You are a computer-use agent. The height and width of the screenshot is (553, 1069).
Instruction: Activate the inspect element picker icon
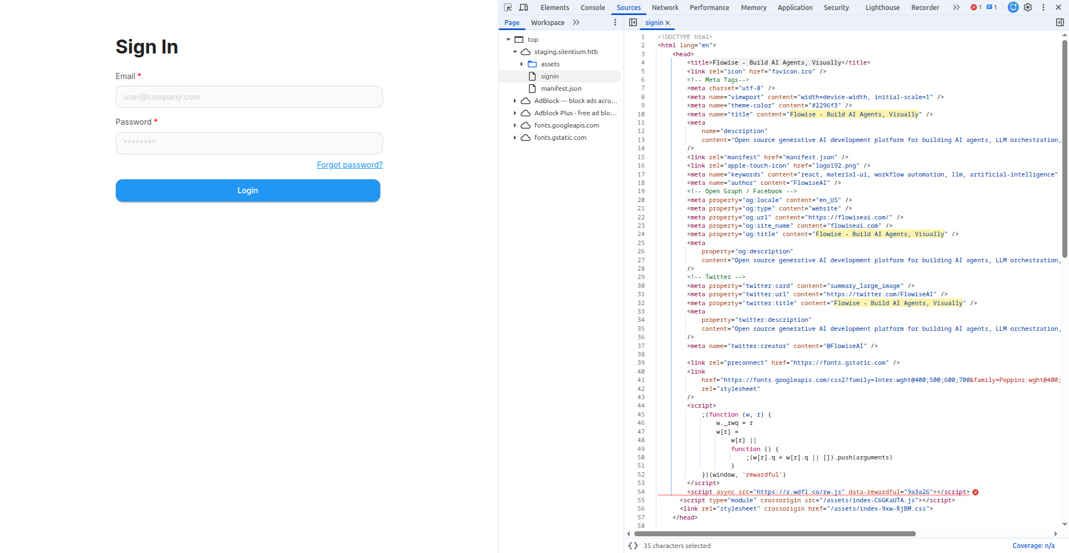(x=508, y=7)
